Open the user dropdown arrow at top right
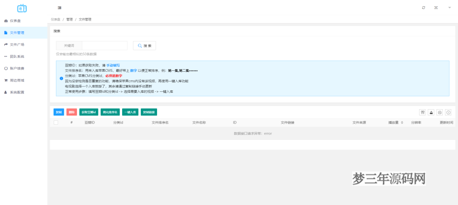This screenshot has height=205, width=458. tap(450, 8)
